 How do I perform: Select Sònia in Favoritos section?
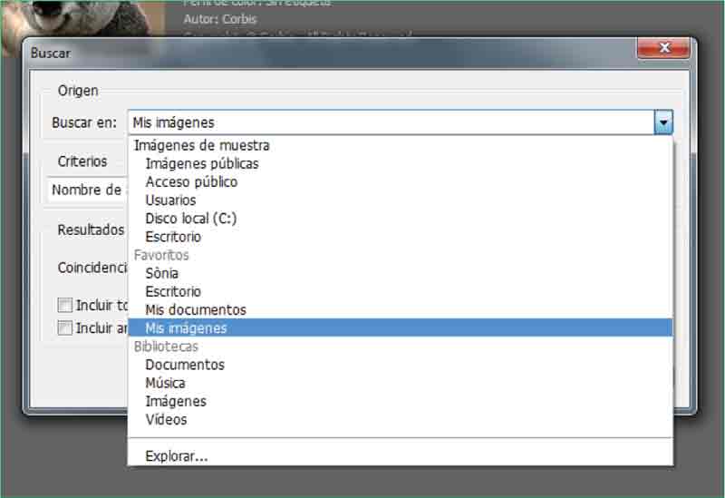point(161,273)
